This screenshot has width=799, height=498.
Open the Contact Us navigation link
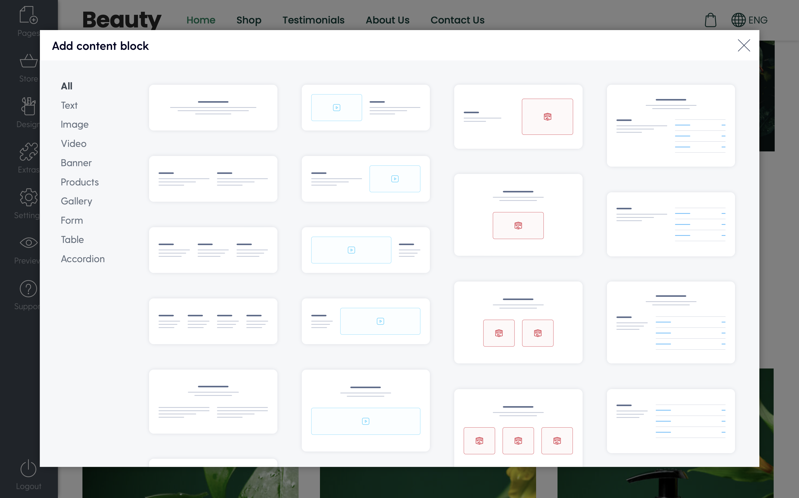tap(458, 20)
